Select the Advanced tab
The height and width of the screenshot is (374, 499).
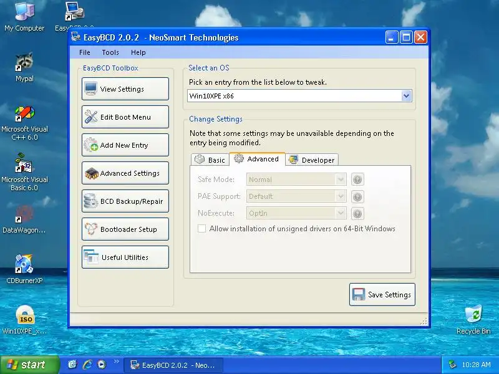(x=257, y=159)
